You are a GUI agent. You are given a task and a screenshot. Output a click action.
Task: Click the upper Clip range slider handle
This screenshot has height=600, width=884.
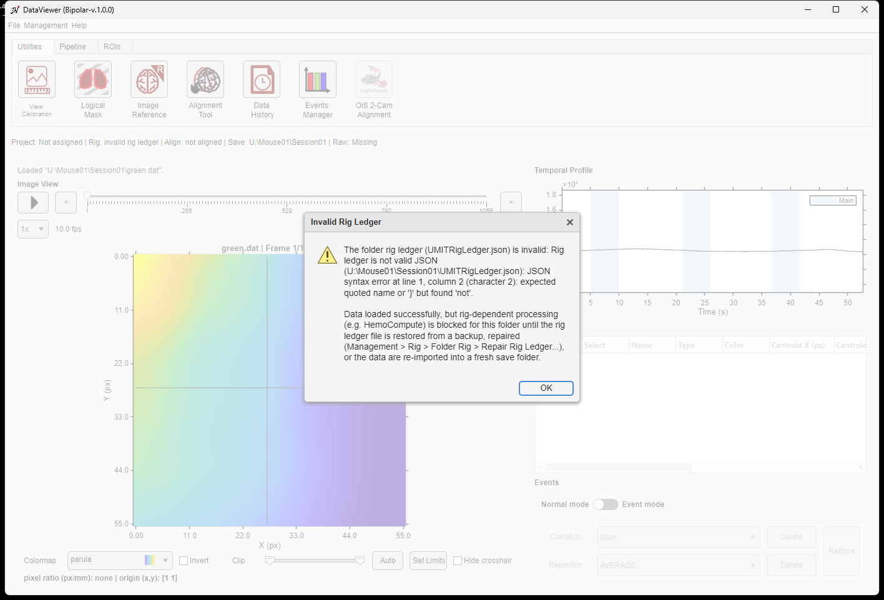tap(360, 561)
